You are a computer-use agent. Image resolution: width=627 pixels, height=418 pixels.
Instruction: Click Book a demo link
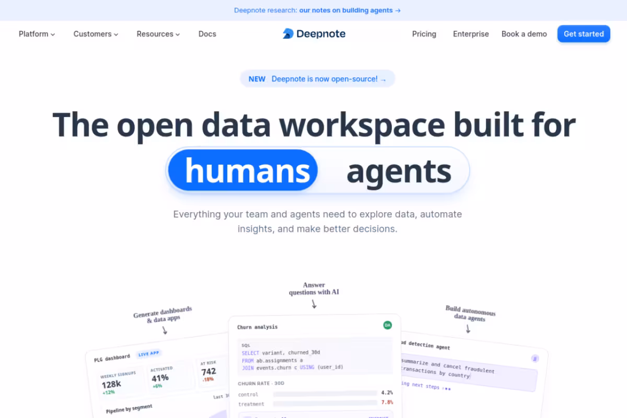coord(524,34)
